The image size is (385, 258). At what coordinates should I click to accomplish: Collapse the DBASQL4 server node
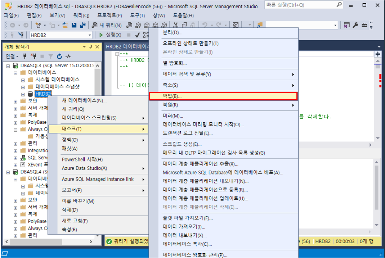pos(8,172)
